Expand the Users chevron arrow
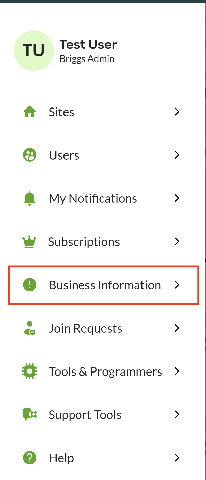Viewport: 206px width, 480px height. pos(177,155)
